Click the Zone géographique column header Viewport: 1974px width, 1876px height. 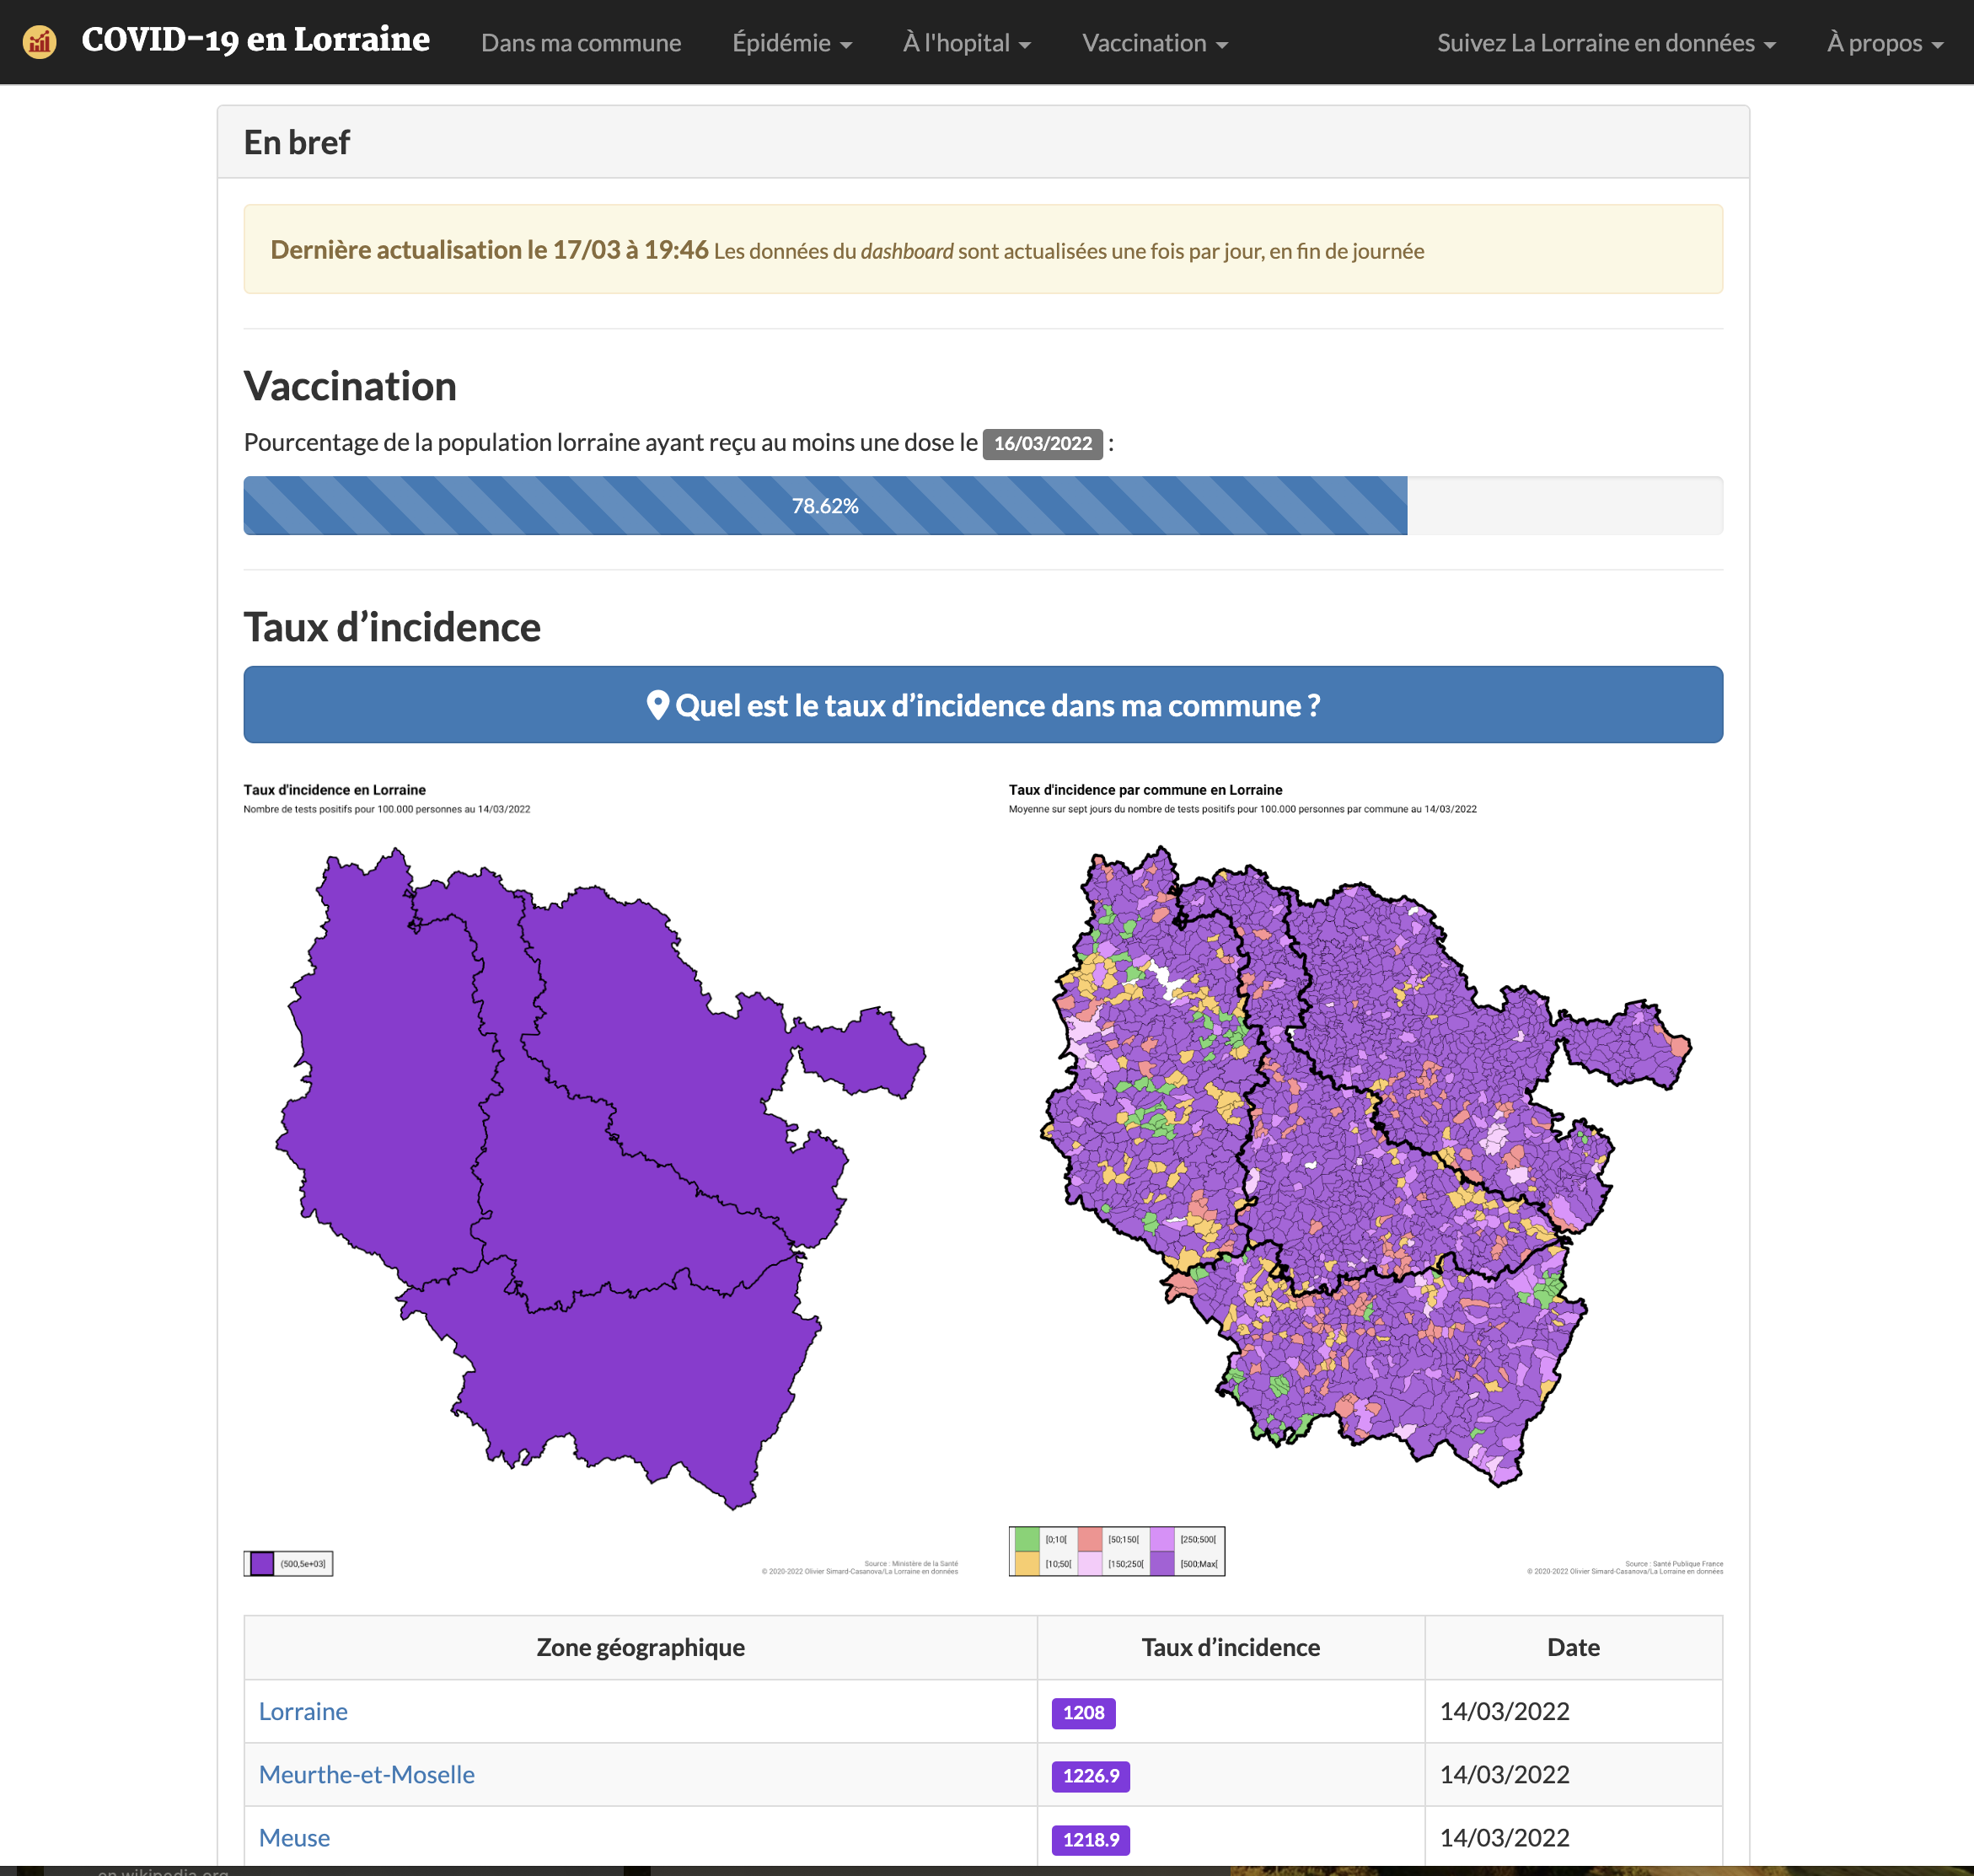[x=641, y=1647]
